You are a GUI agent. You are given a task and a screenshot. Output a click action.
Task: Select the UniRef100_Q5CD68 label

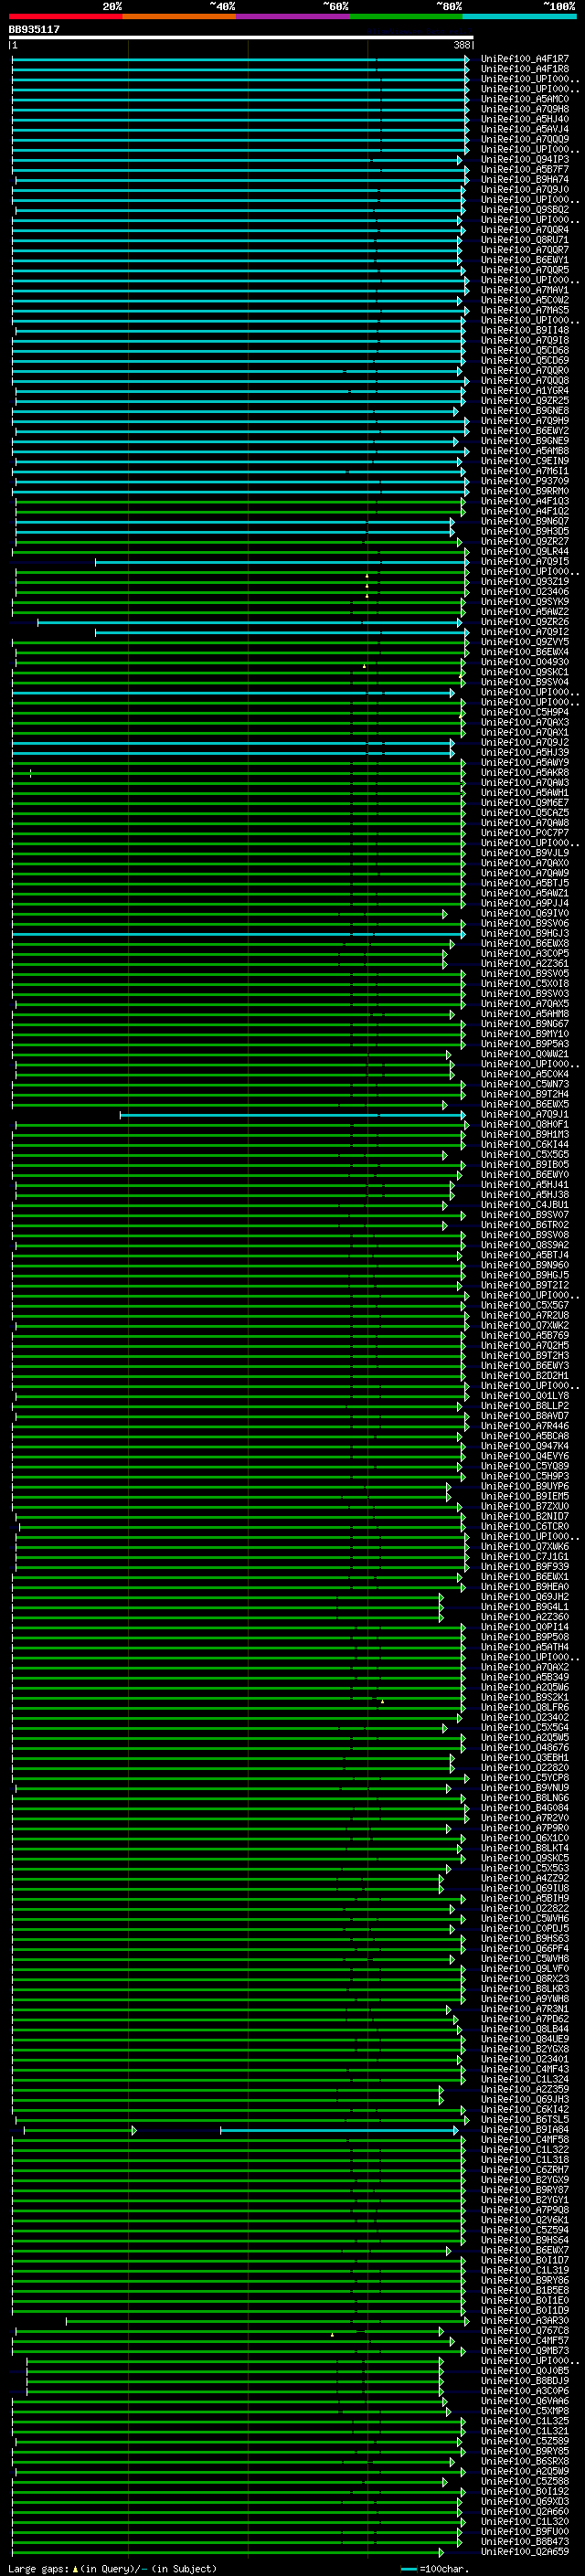pos(525,350)
